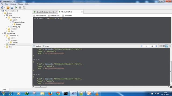Launch Internet Explorer from taskbar

(11, 94)
